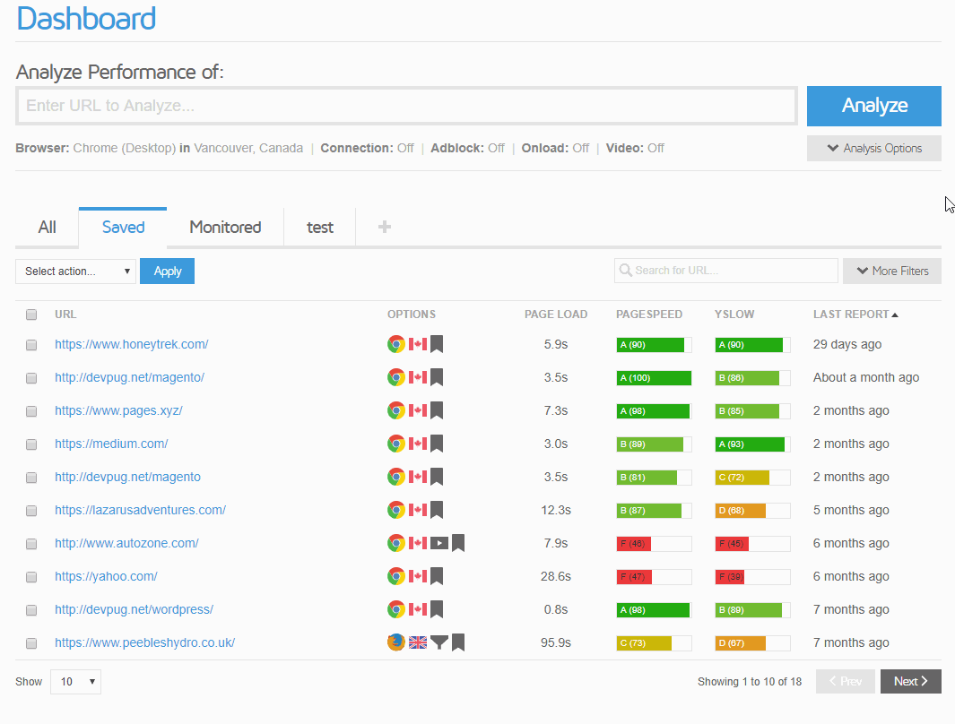Select the Chrome icon on the honeytrek row

pos(395,344)
